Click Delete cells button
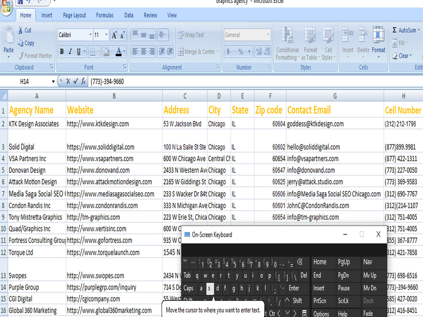The image size is (423, 317). tap(363, 43)
